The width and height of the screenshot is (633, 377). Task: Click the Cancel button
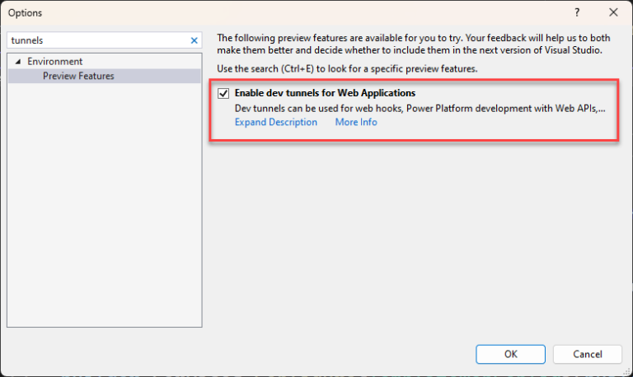(588, 354)
